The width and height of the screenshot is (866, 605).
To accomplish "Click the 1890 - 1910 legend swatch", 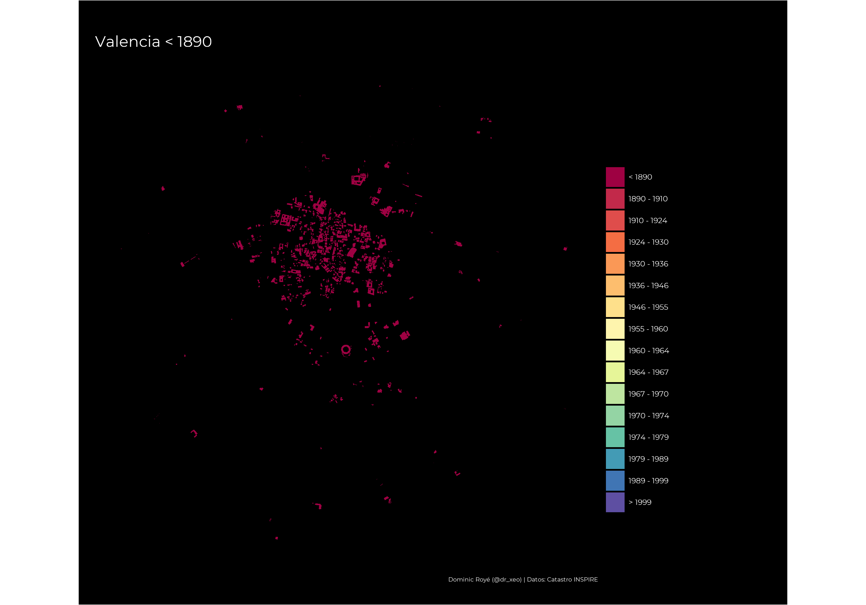I will pyautogui.click(x=615, y=199).
